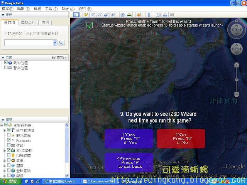This screenshot has height=185, width=247.
Task: Click the (P)revious wizard button
Action: [129, 162]
